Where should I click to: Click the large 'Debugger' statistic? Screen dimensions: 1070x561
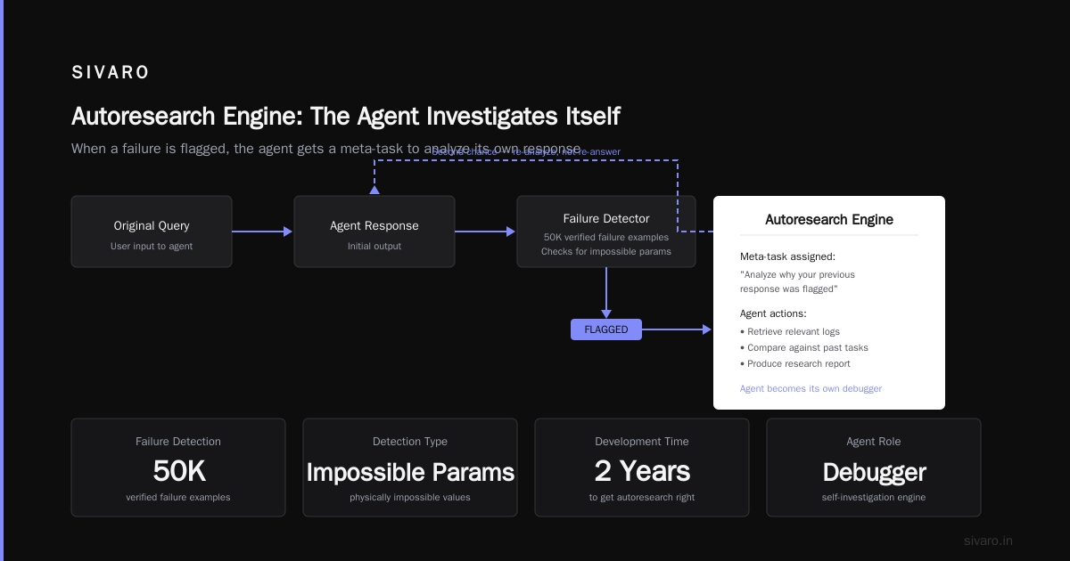click(x=874, y=472)
